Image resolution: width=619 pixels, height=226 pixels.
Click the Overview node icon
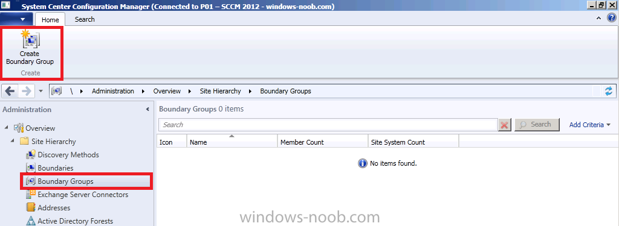(x=19, y=128)
